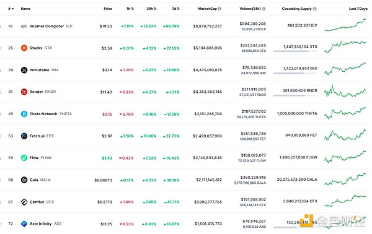372x234 pixels.
Task: Open the Market Cap info tooltip icon
Action: tap(219, 9)
